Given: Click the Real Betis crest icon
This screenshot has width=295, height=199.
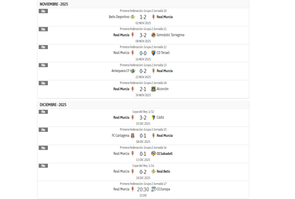Looking at the screenshot, I should pos(153,172).
